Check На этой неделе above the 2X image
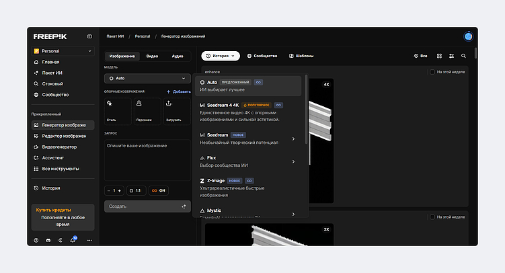Viewport: 505px width, 273px height. click(432, 217)
